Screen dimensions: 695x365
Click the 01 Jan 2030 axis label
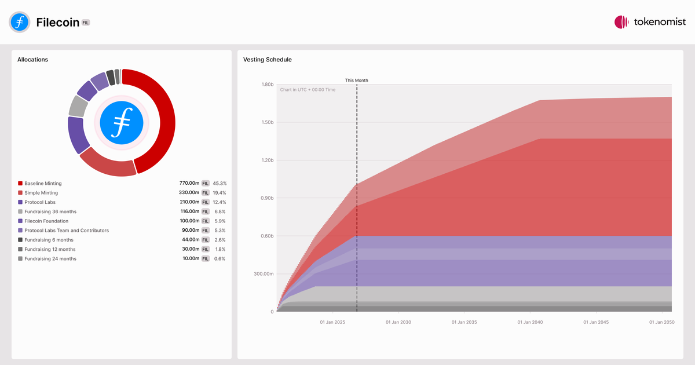[x=398, y=322]
